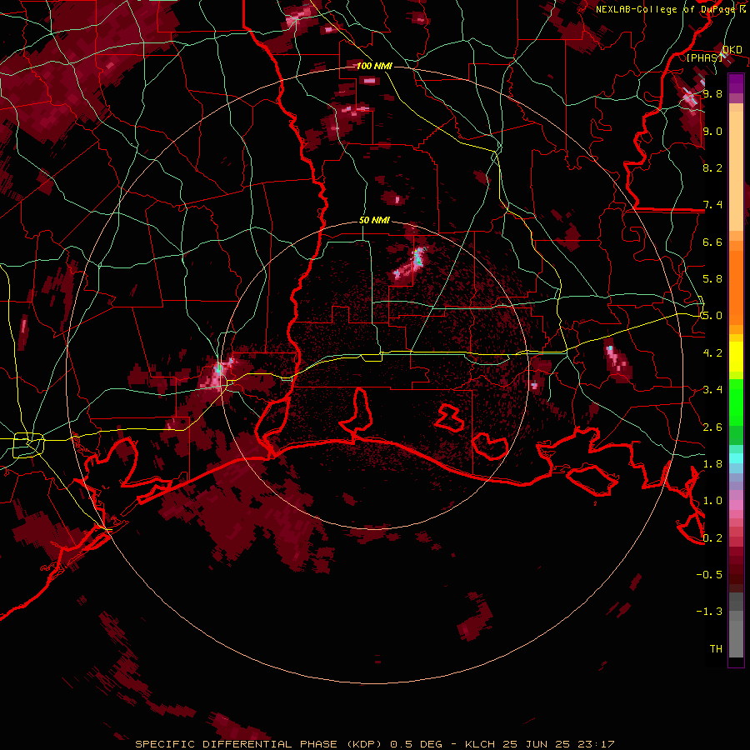Viewport: 750px width, 750px height.
Task: Click the 9.0 value on the color scale
Action: tap(712, 132)
